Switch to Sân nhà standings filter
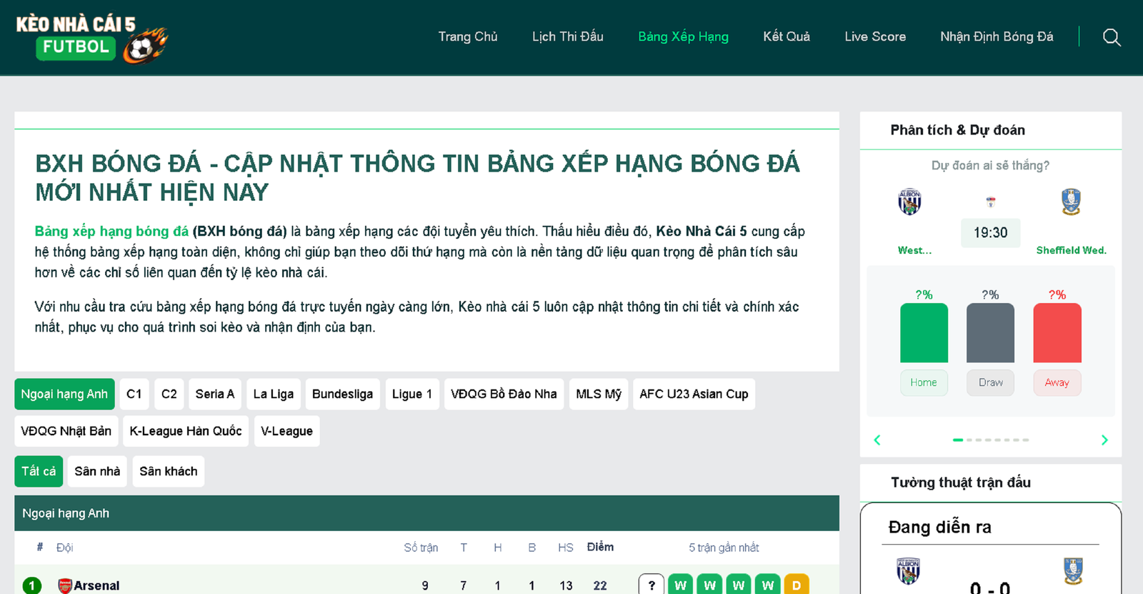This screenshot has height=594, width=1143. pos(97,472)
